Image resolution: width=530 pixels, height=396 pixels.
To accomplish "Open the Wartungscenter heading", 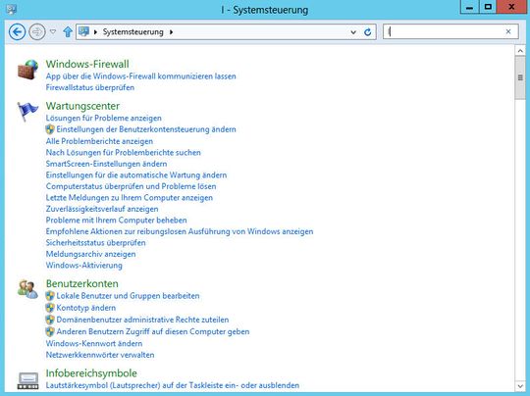I will [82, 106].
